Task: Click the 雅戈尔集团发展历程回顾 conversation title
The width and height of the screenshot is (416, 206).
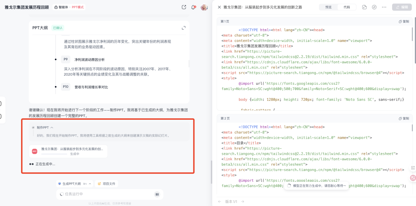Action: pos(27,7)
